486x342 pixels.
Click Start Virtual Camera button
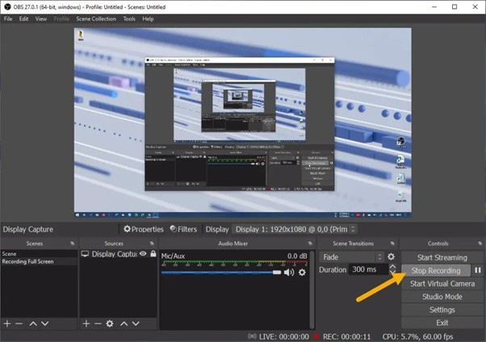tap(442, 284)
